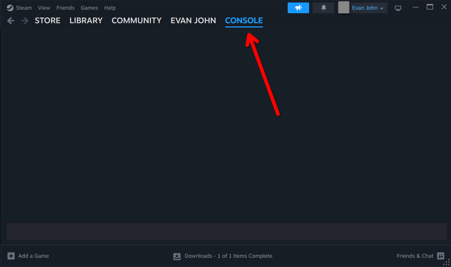Open the Steam menu
The image size is (451, 267).
[x=24, y=8]
